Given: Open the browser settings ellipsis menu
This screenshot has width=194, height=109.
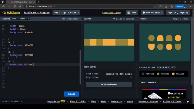Looking at the screenshot, I should (190, 6).
